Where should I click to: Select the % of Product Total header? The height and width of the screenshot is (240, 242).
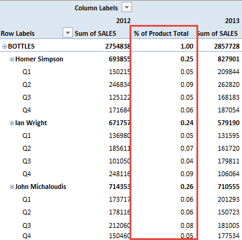pos(161,33)
